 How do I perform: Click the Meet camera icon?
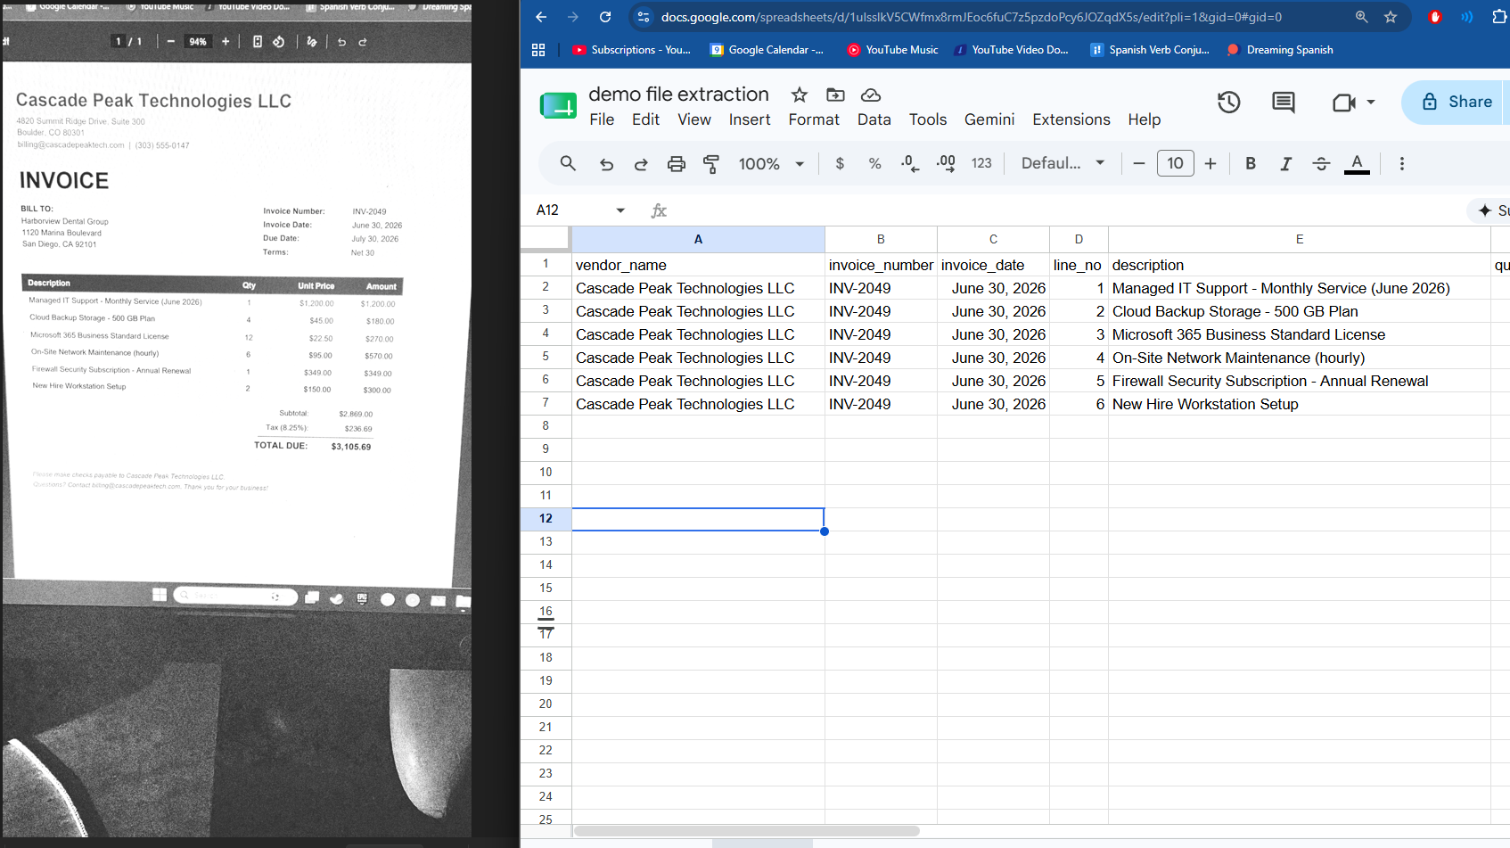coord(1343,103)
